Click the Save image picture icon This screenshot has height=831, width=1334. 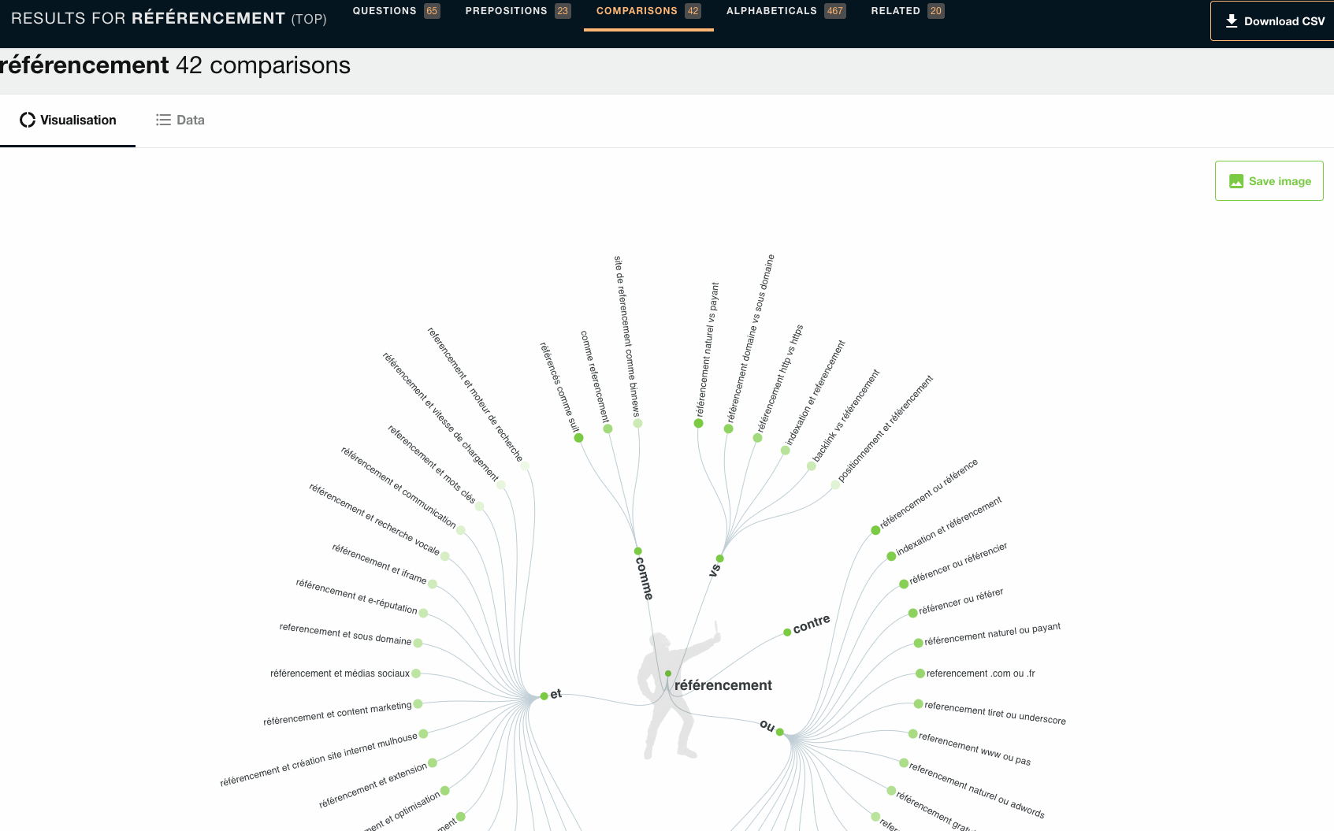click(1236, 181)
